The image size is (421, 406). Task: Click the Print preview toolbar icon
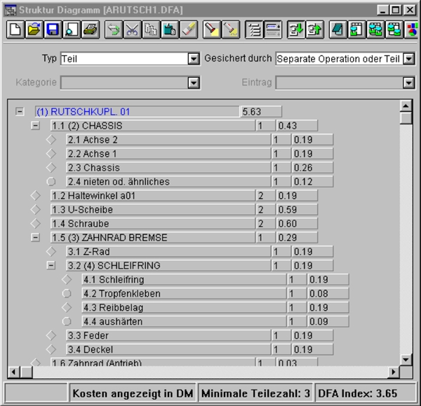[72, 29]
